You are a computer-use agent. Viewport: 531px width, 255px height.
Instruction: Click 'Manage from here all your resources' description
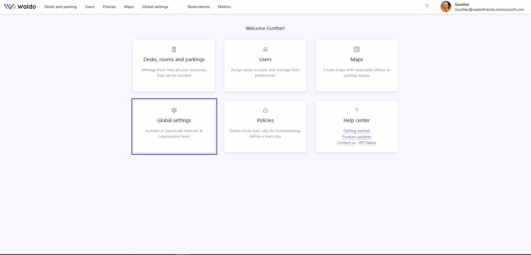(174, 73)
